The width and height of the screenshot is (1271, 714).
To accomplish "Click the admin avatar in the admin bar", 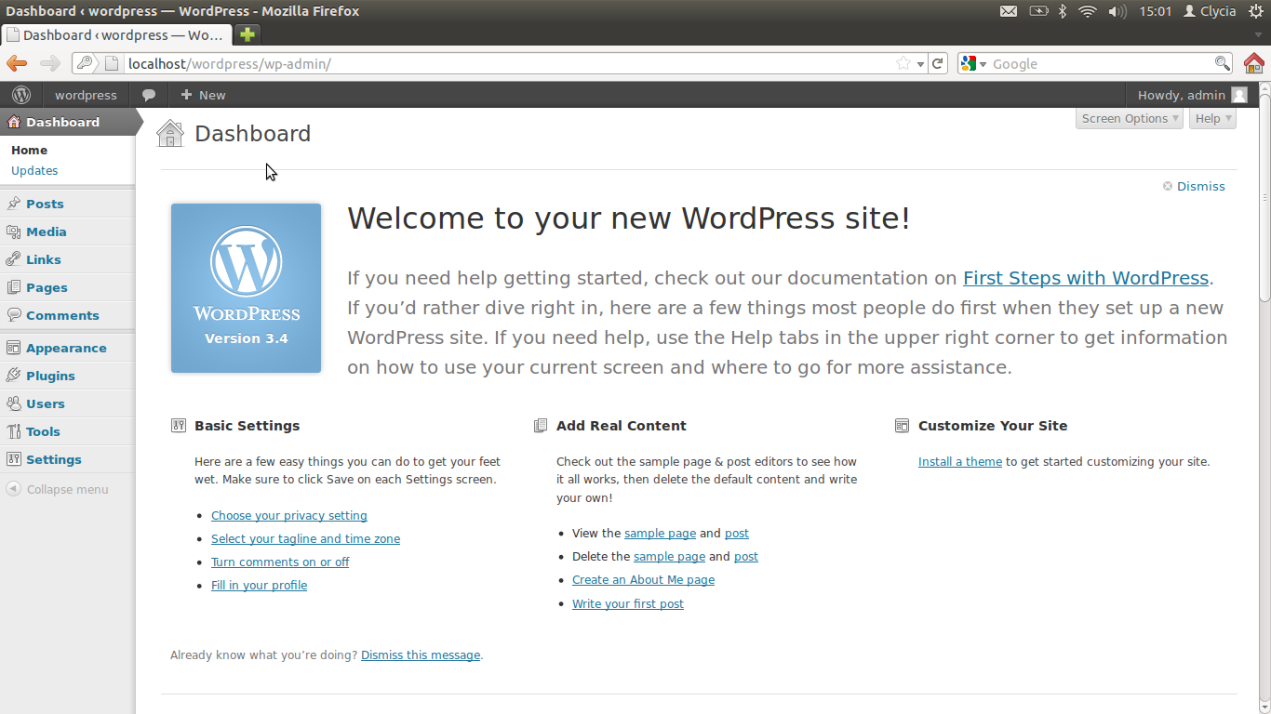I will tap(1239, 95).
